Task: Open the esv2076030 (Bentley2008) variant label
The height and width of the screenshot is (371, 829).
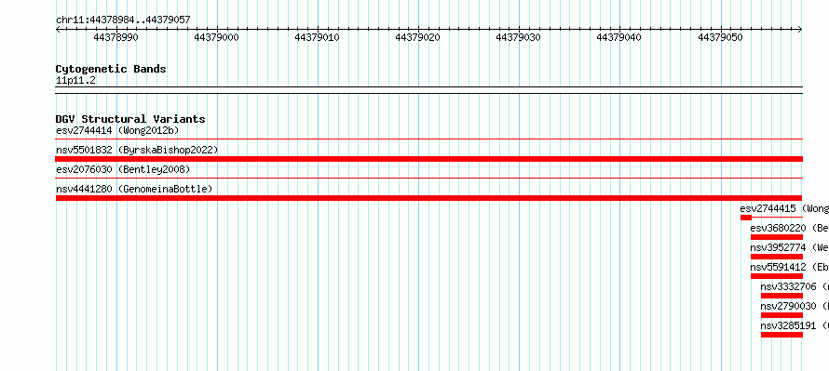Action: point(123,169)
